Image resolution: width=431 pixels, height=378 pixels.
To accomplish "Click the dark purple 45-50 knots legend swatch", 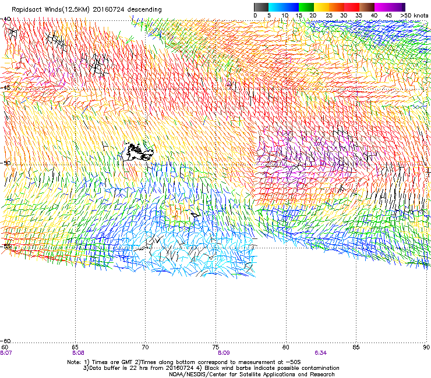I will (x=397, y=7).
